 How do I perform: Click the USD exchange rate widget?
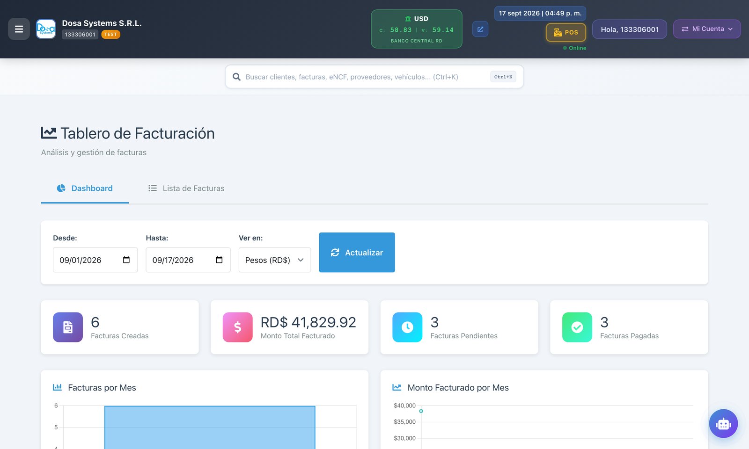click(x=417, y=29)
